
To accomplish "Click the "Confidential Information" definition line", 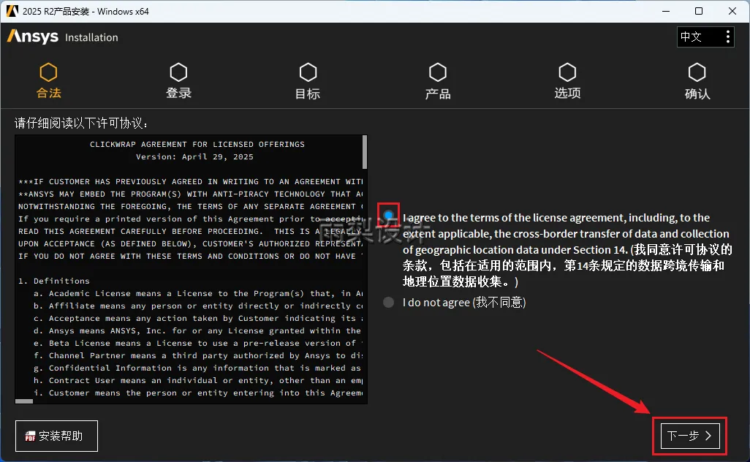I will 197,368.
